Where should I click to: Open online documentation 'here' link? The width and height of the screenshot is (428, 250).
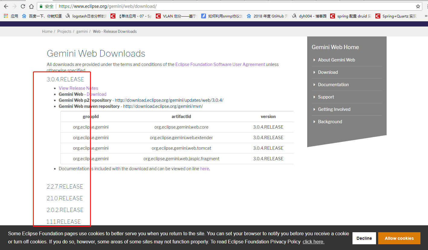[x=204, y=169]
